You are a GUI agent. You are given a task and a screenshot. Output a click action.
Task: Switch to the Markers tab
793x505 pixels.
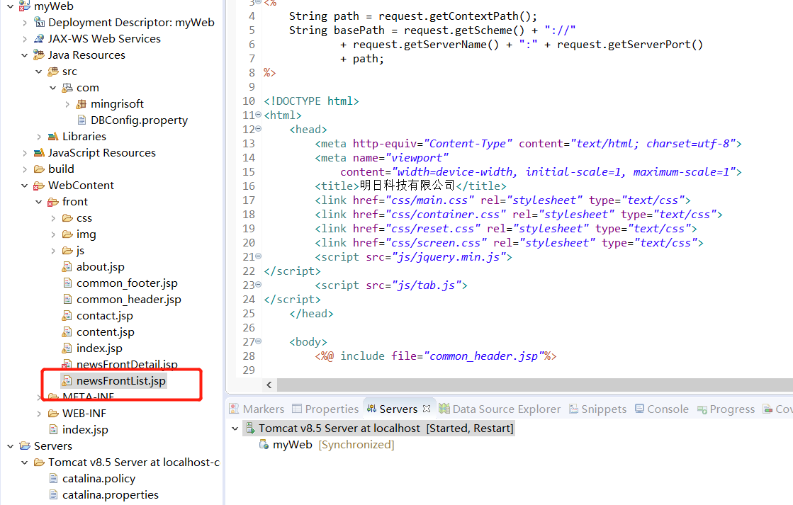[257, 409]
